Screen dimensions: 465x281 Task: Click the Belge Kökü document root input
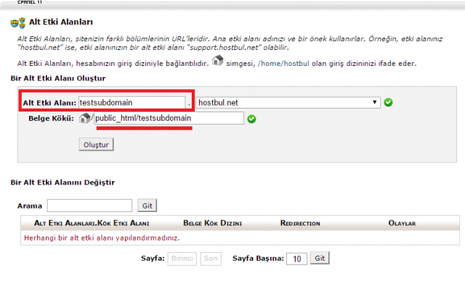click(x=169, y=118)
